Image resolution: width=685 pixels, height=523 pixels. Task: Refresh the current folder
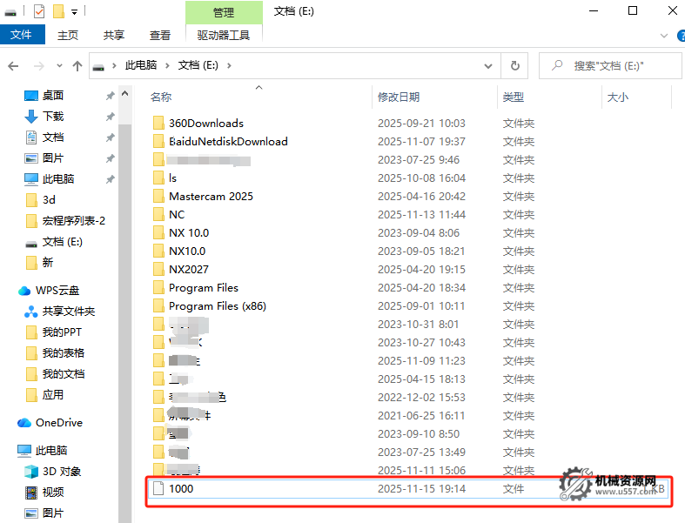pos(515,66)
